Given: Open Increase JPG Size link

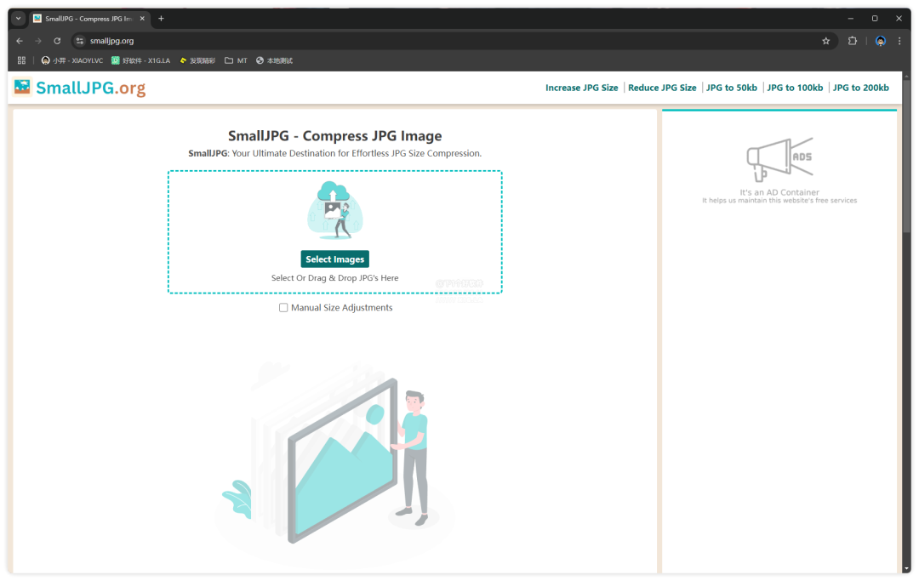Looking at the screenshot, I should tap(581, 88).
